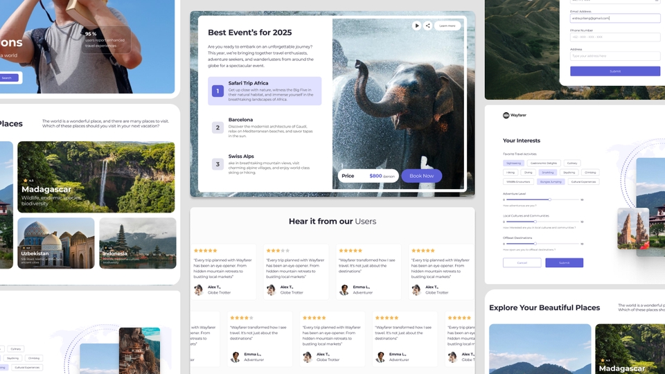Viewport: 665px width, 374px height.
Task: Open the Uzbekistan destination card
Action: pyautogui.click(x=56, y=243)
